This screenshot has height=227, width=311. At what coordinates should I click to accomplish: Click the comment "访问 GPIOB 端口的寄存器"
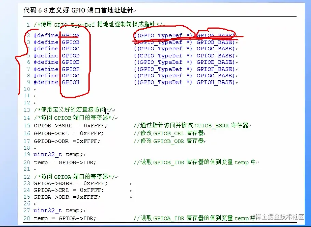(74, 117)
